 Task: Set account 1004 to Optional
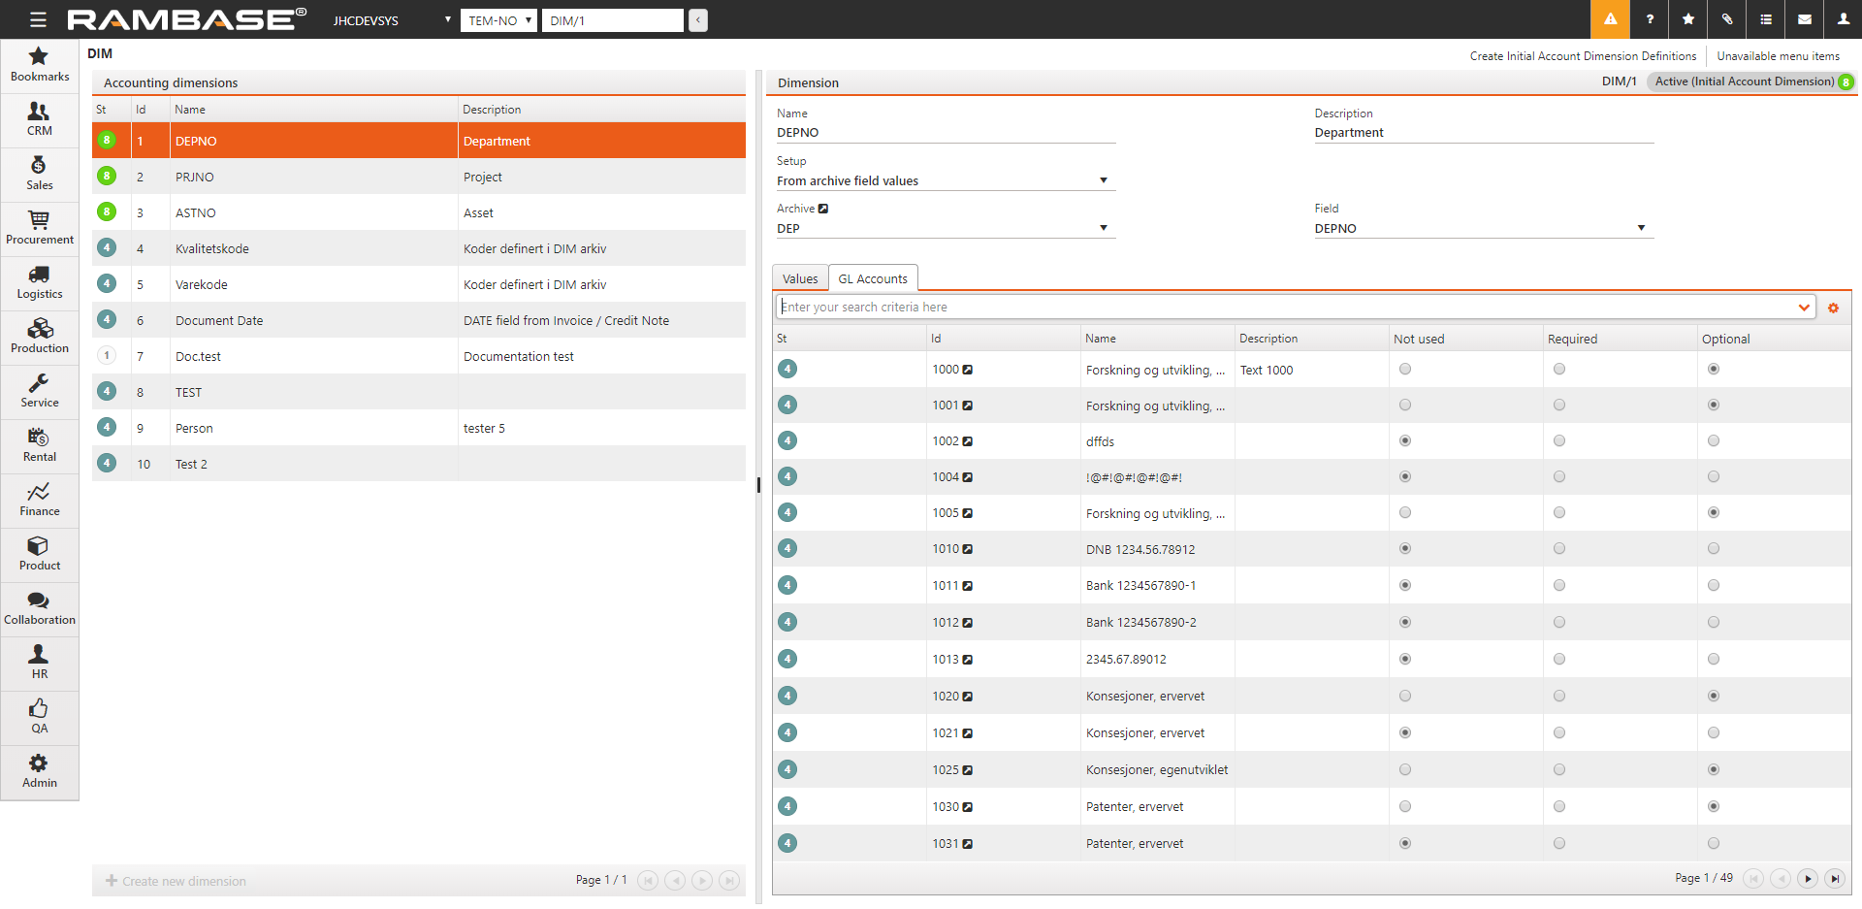pyautogui.click(x=1714, y=476)
